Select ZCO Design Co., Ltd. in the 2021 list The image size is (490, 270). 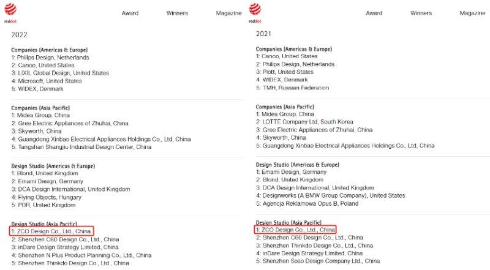[296, 230]
